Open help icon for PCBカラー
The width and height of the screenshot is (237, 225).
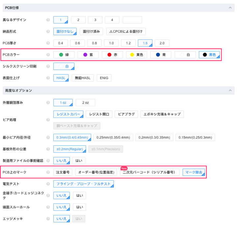48,55
